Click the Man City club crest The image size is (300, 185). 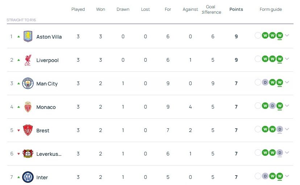(x=28, y=83)
